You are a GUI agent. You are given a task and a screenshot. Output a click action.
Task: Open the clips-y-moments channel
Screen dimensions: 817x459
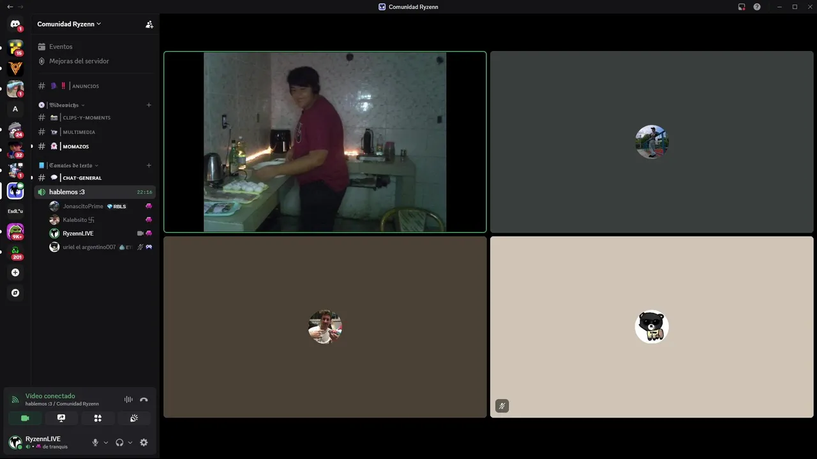(94, 117)
